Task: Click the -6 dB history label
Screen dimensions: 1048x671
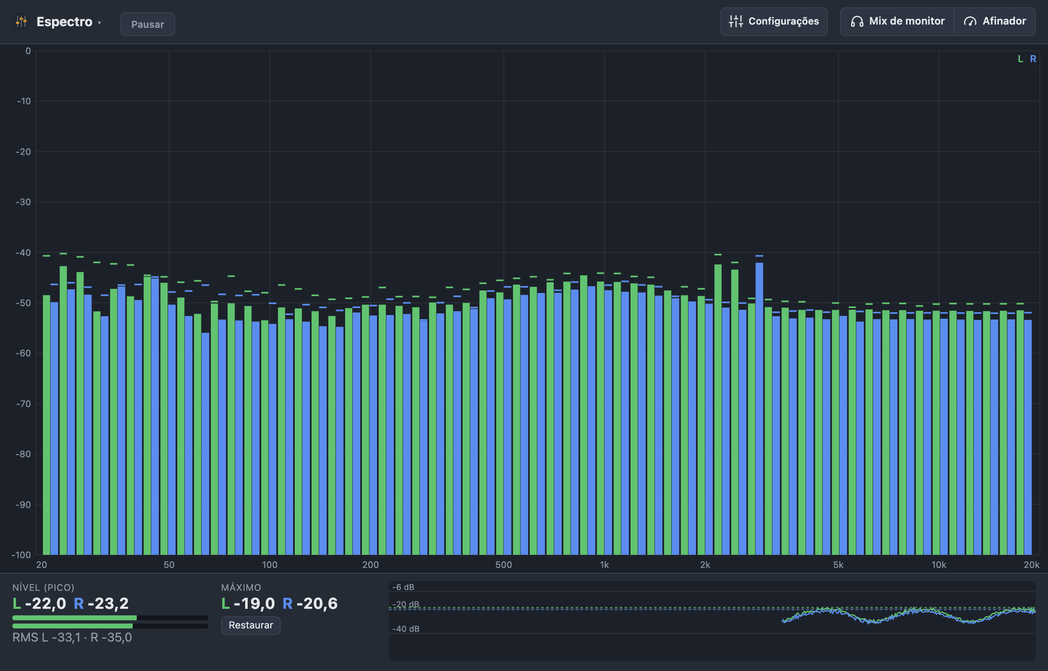Action: coord(403,587)
